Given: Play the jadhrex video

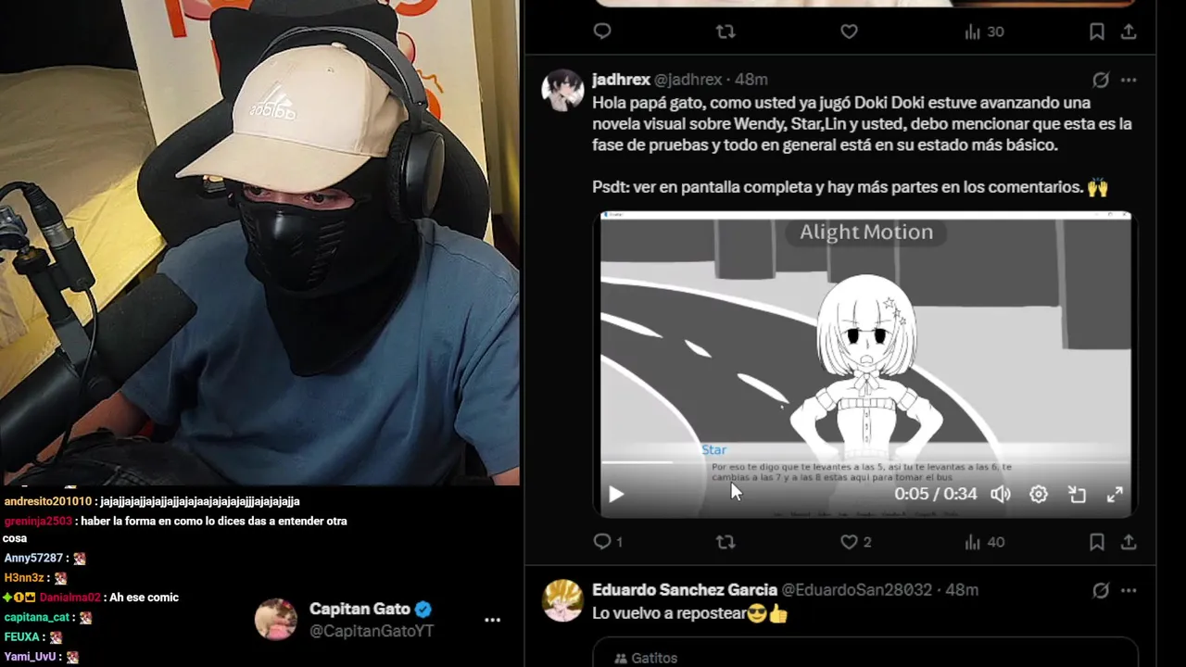Looking at the screenshot, I should coord(616,495).
